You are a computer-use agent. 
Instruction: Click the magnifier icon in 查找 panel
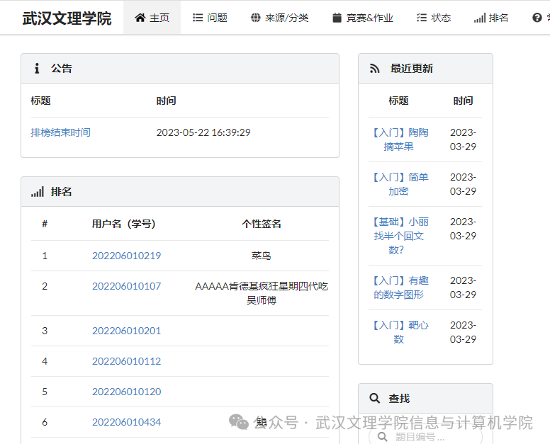375,399
